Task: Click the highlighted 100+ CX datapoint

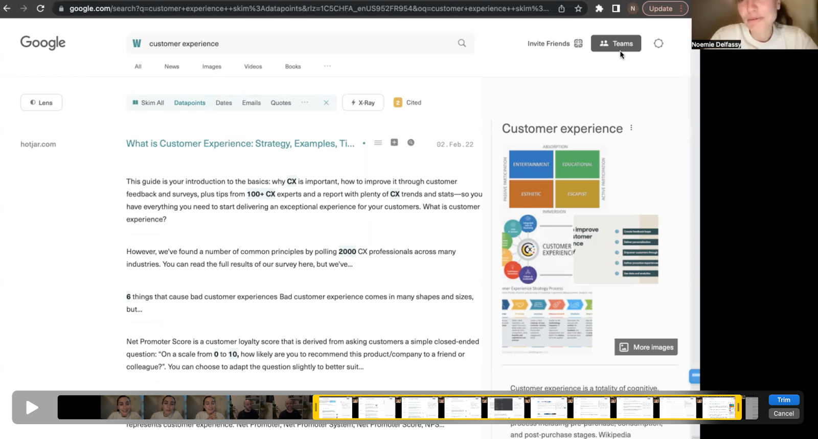Action: pyautogui.click(x=261, y=194)
